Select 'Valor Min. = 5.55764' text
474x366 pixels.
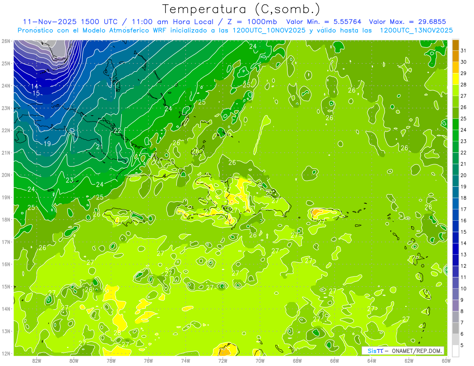(x=324, y=22)
